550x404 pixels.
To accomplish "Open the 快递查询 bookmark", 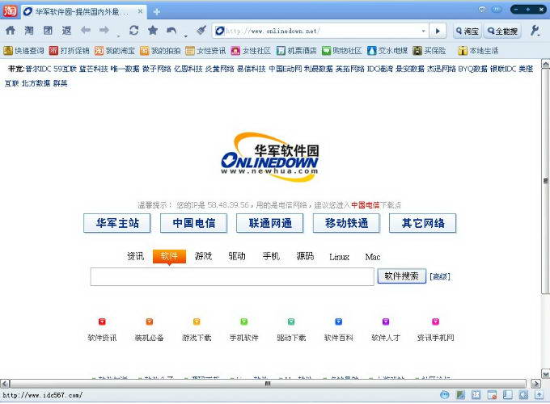I will tap(23, 51).
